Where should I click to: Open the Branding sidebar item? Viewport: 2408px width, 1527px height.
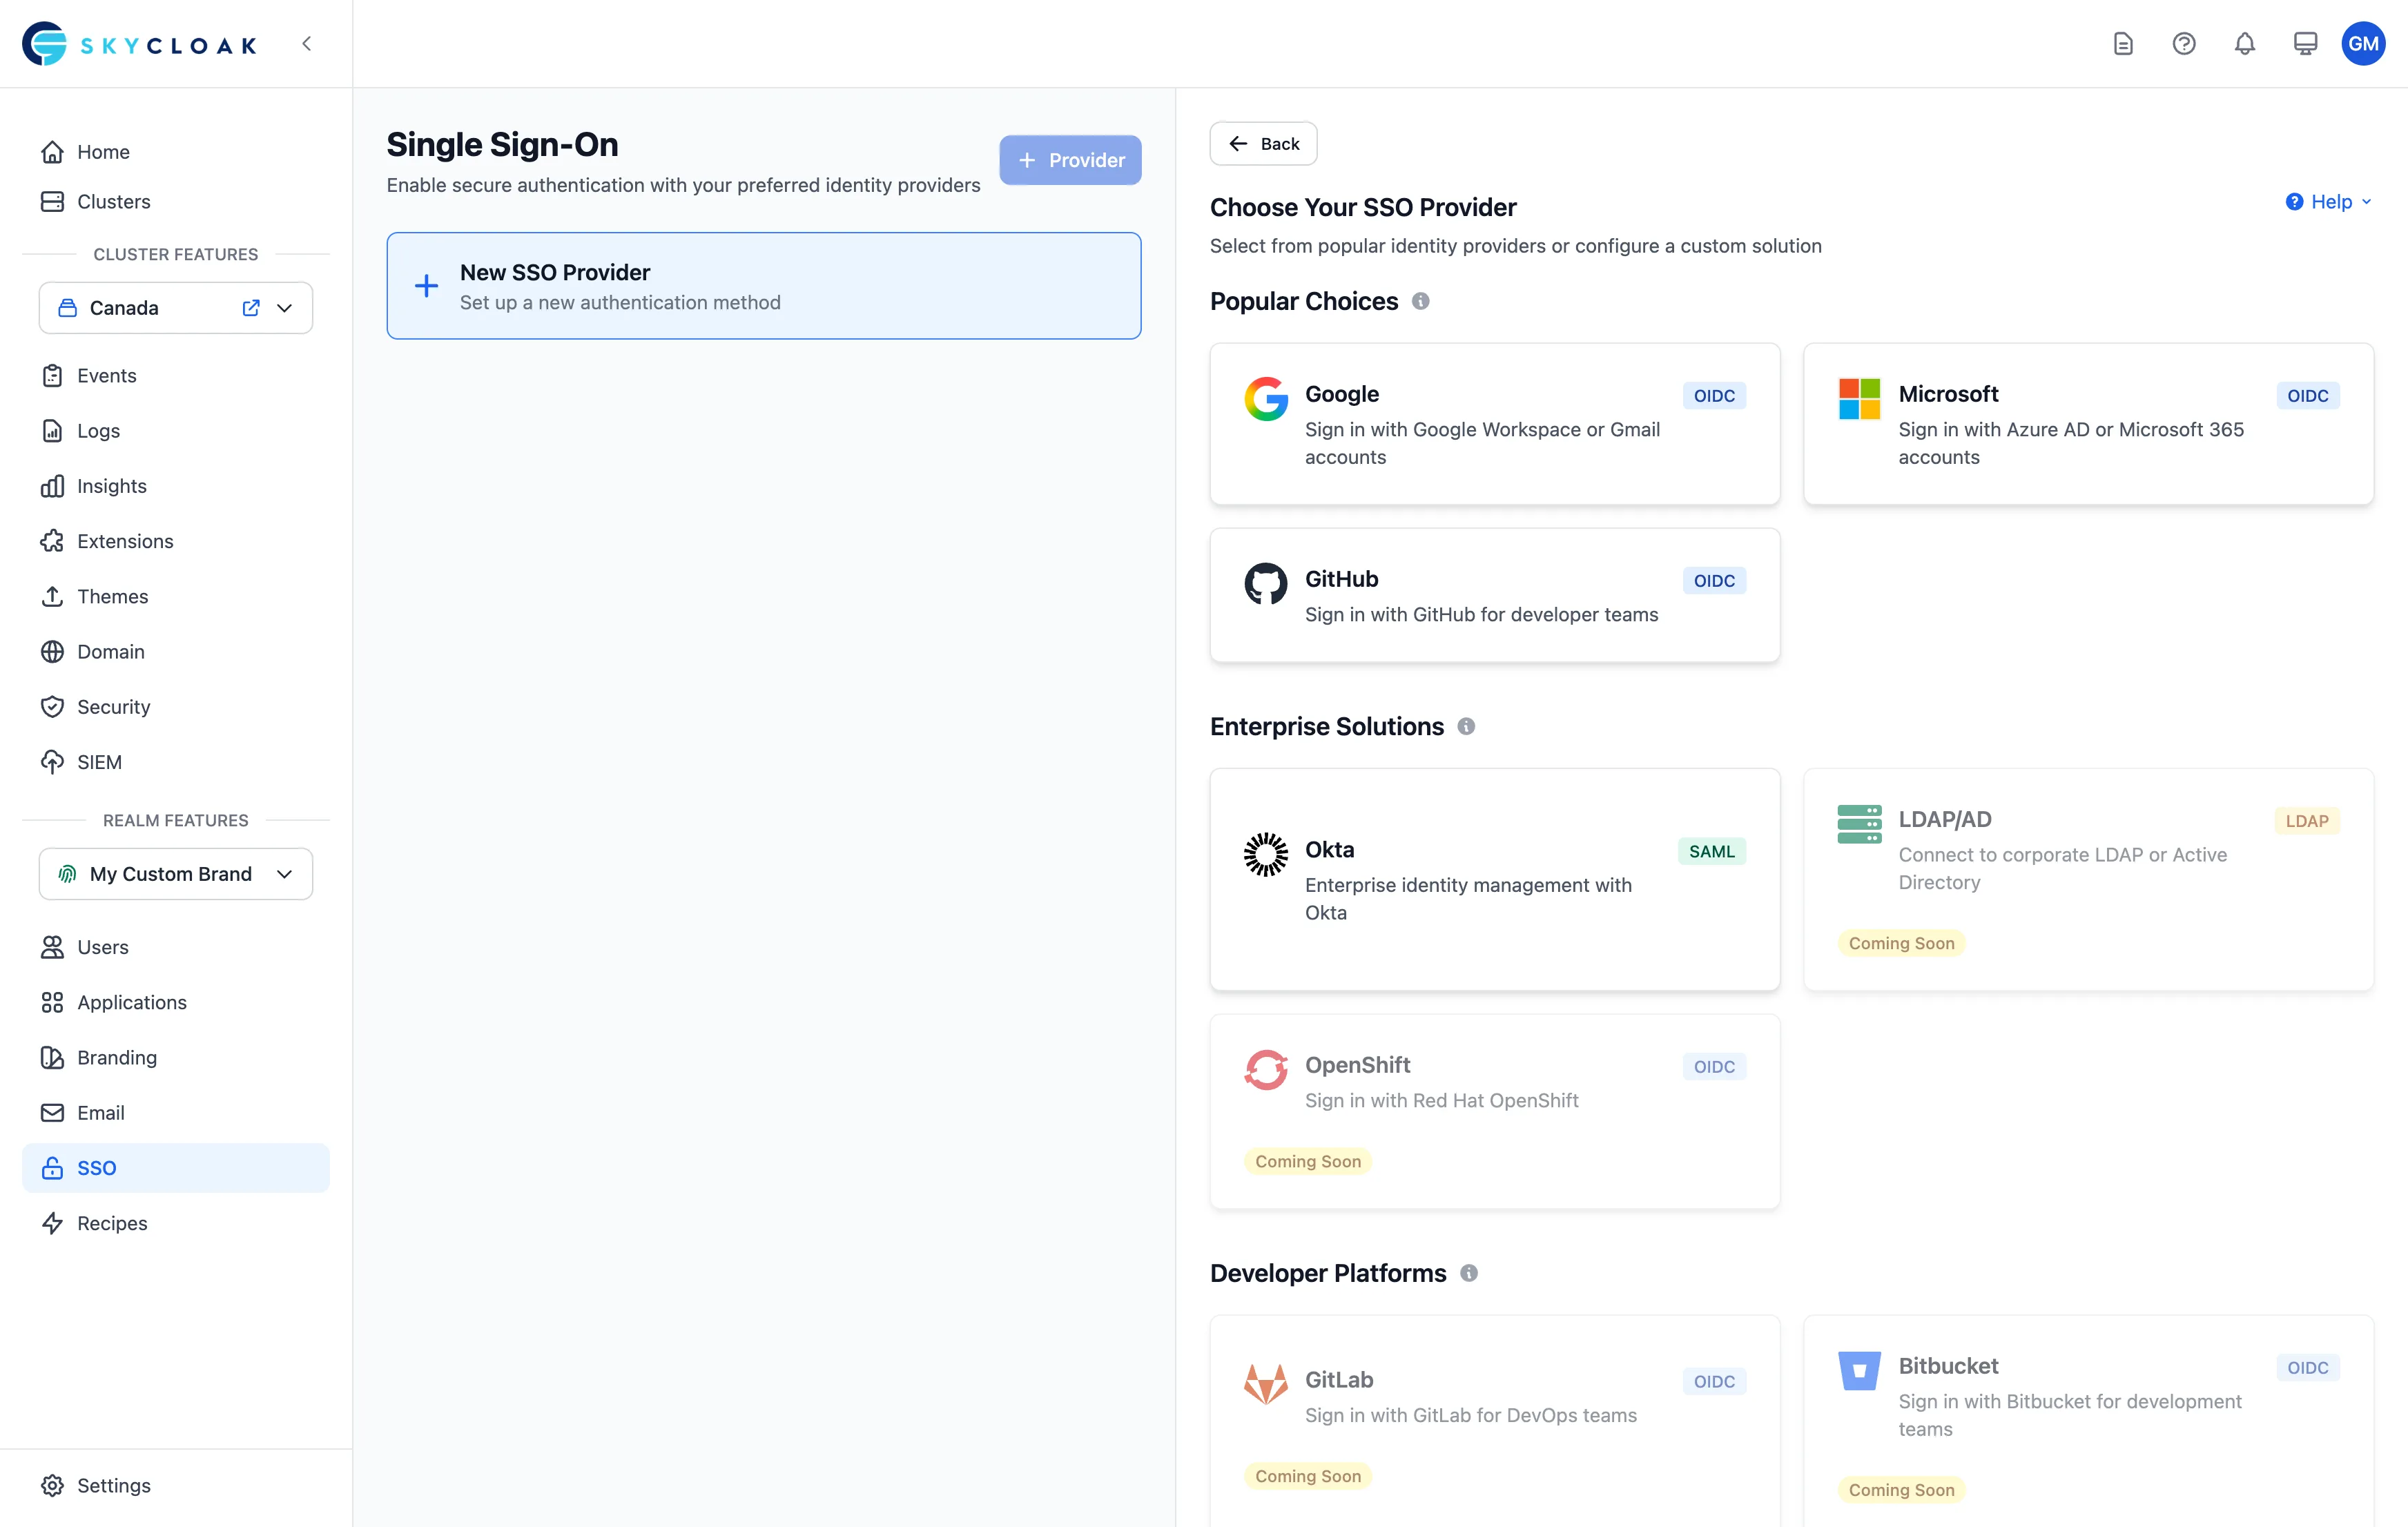pos(116,1057)
